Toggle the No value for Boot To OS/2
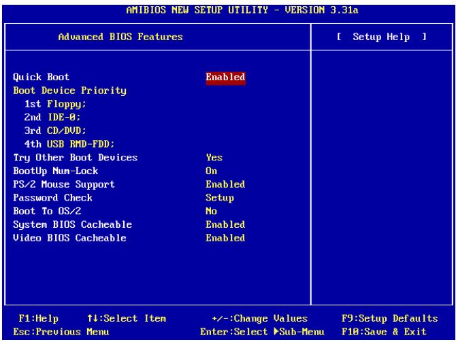The width and height of the screenshot is (456, 342). [x=212, y=211]
